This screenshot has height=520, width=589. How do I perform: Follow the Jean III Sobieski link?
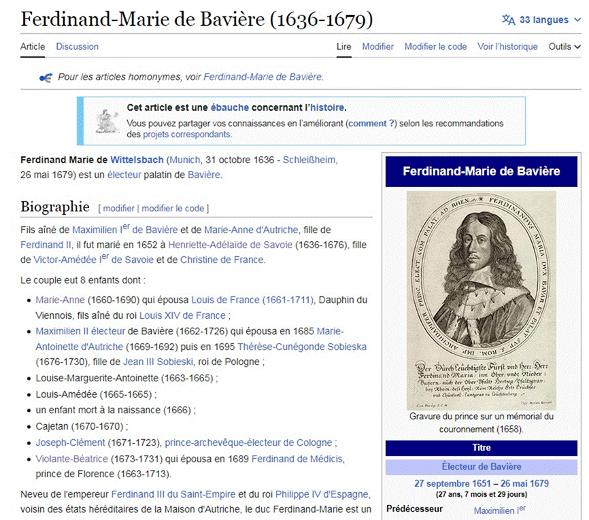158,362
